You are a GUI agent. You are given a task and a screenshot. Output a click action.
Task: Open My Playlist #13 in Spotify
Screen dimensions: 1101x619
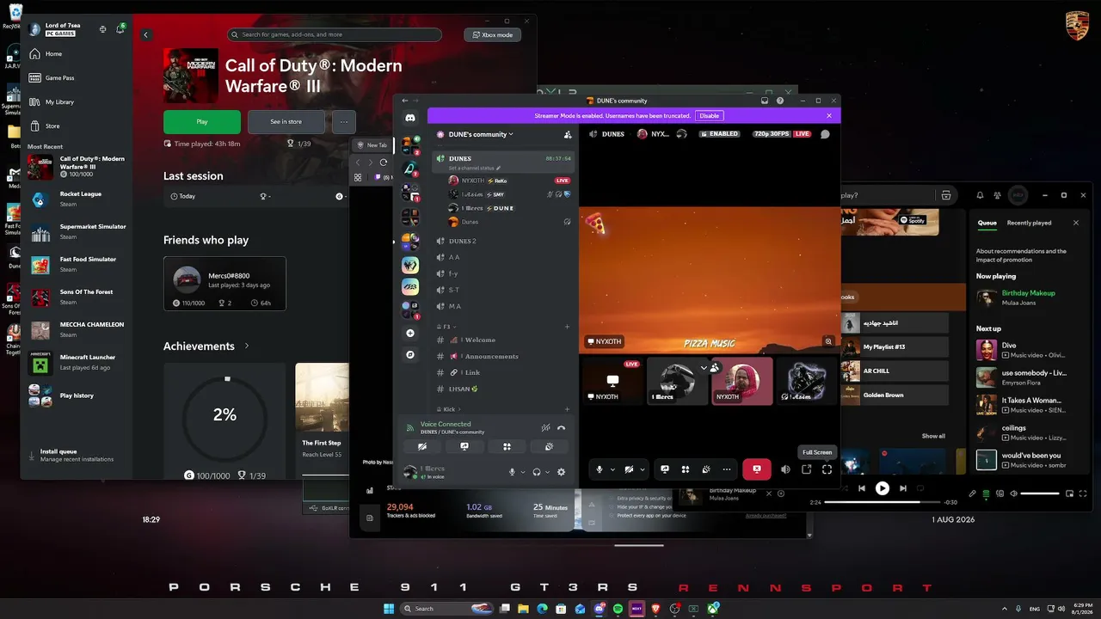(x=894, y=346)
